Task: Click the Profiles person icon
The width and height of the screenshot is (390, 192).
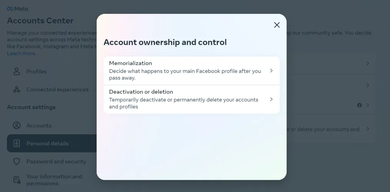Action: click(x=17, y=71)
